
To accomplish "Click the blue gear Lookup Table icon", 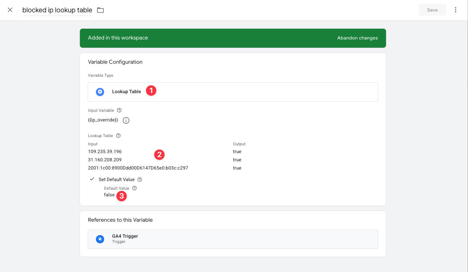I will [100, 92].
